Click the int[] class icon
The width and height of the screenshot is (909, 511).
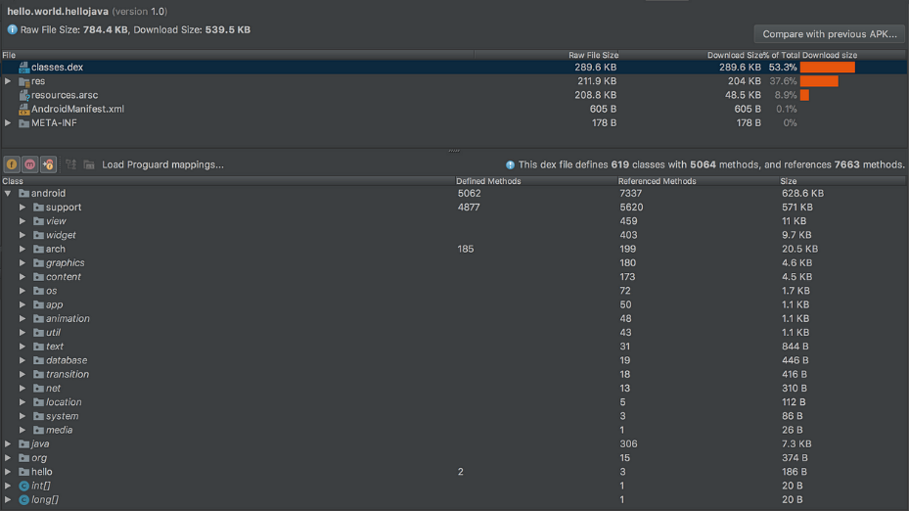23,487
